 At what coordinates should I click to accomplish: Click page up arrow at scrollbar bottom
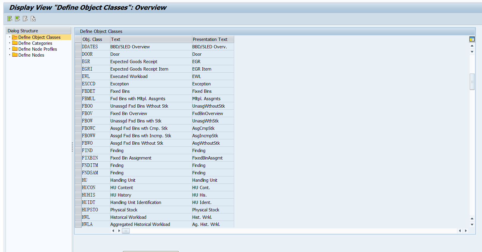(x=472, y=219)
